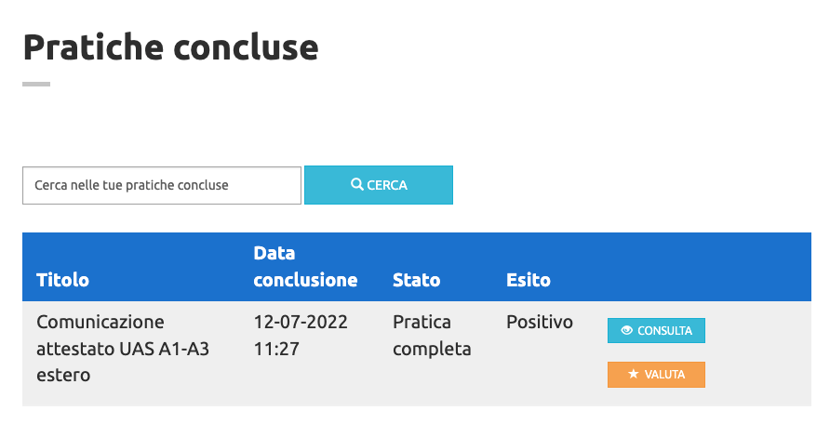Click the 'Pratiche concluse' page heading
The image size is (830, 424).
click(x=170, y=46)
